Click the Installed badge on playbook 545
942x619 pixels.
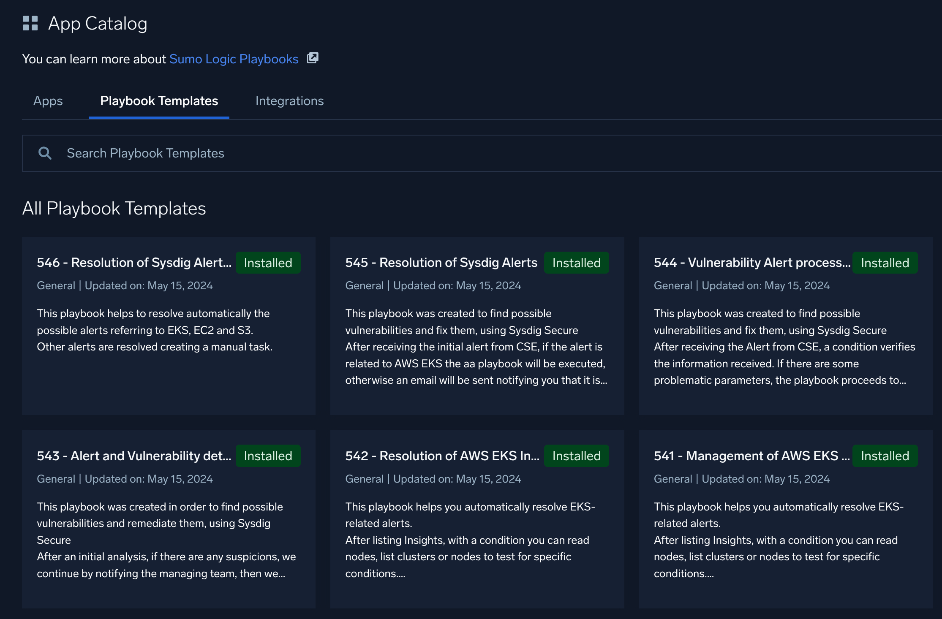(576, 263)
